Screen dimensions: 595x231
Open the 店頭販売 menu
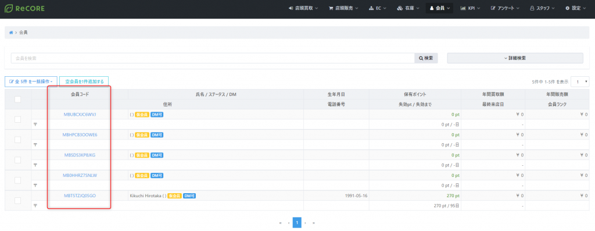tap(343, 8)
